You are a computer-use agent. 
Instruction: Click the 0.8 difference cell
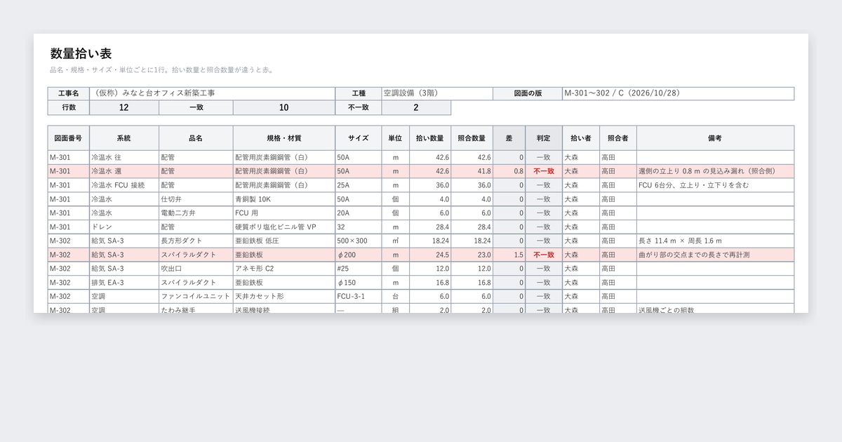tap(509, 171)
